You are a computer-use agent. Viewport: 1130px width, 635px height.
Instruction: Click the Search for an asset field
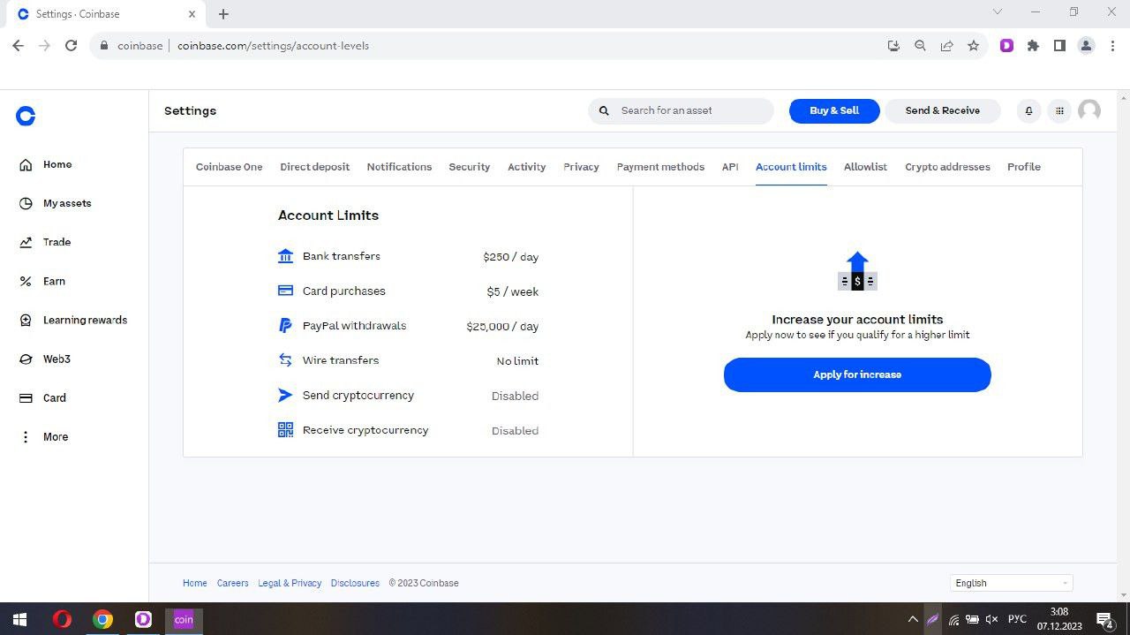click(x=689, y=110)
